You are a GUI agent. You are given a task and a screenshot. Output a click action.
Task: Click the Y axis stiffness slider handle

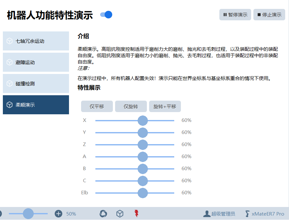point(143,133)
